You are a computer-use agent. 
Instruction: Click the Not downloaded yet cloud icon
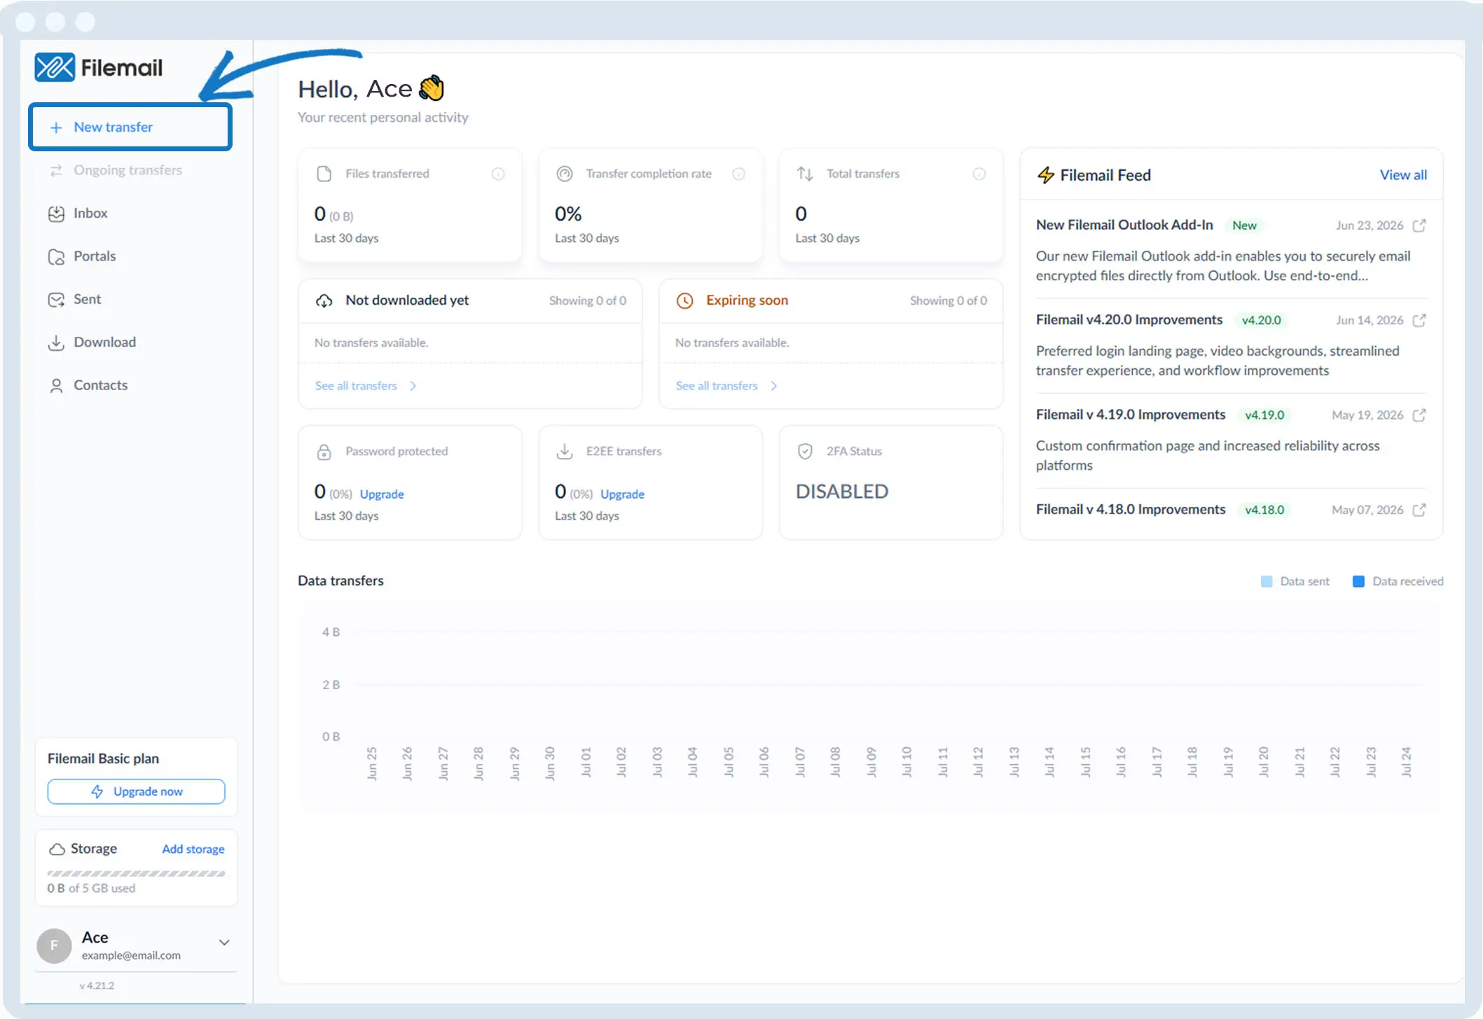(x=324, y=300)
